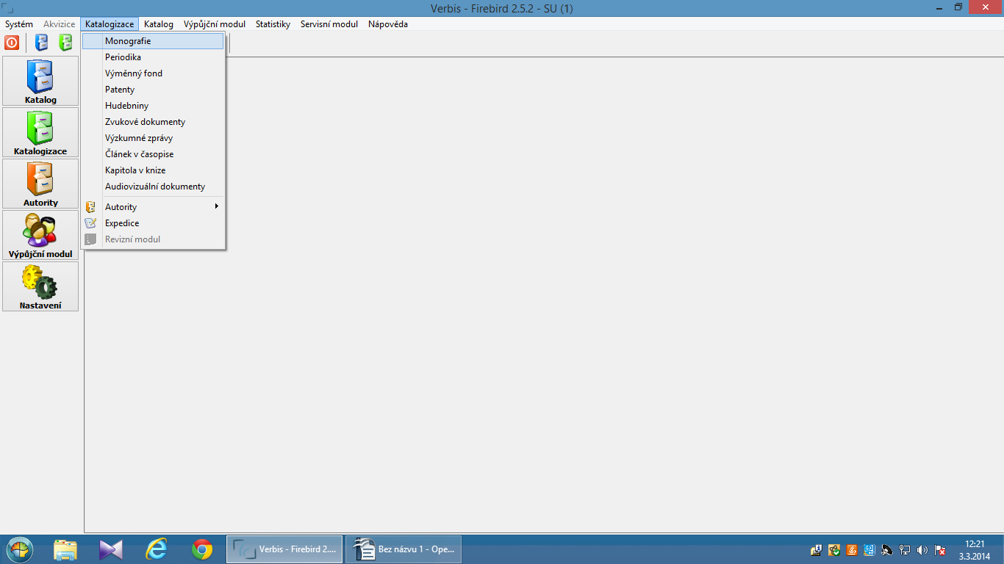Viewport: 1004px width, 564px height.
Task: Open the Výpůjční modul menu
Action: [x=215, y=24]
